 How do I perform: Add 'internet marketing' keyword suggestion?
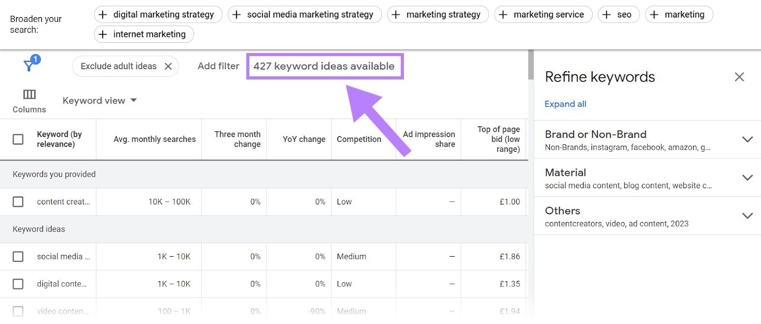(144, 34)
